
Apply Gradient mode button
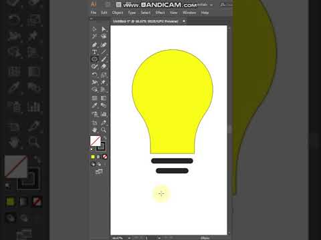pos(99,157)
